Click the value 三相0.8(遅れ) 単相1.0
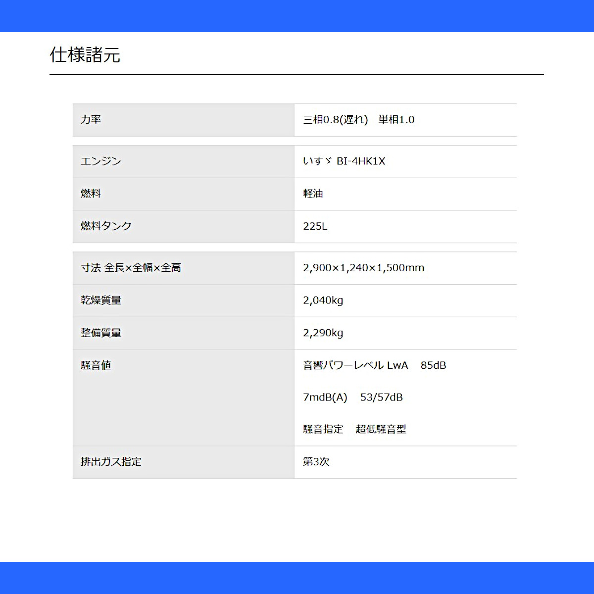The width and height of the screenshot is (594, 594). 359,120
